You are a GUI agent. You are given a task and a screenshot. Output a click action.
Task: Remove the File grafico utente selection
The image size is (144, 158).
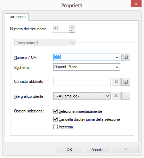[116, 96]
